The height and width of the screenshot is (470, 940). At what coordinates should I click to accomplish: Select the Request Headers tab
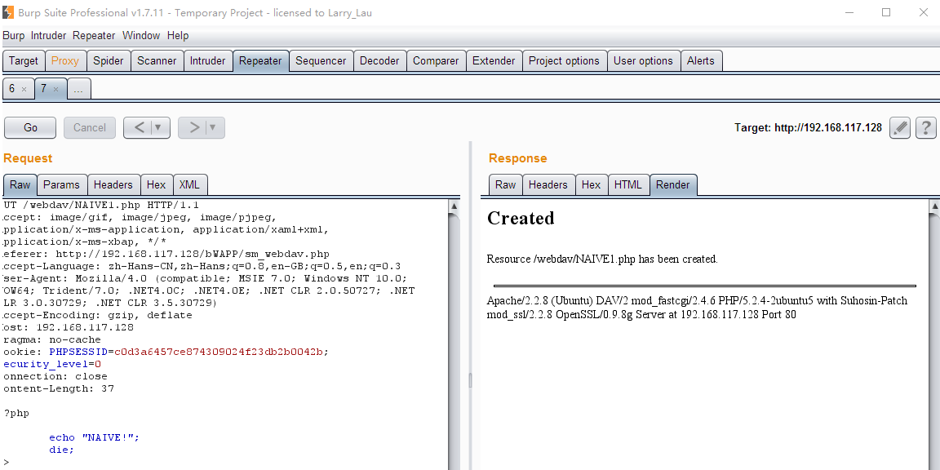(113, 184)
